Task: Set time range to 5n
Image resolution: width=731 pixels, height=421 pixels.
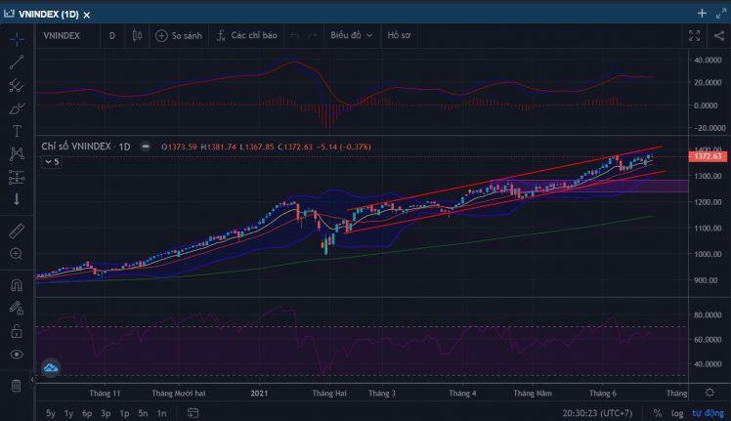Action: tap(143, 413)
